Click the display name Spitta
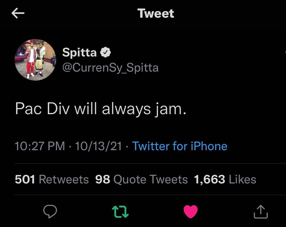 click(x=79, y=53)
